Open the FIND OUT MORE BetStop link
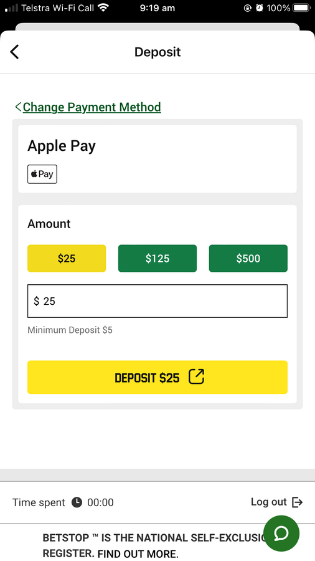This screenshot has height=561, width=315. (138, 554)
